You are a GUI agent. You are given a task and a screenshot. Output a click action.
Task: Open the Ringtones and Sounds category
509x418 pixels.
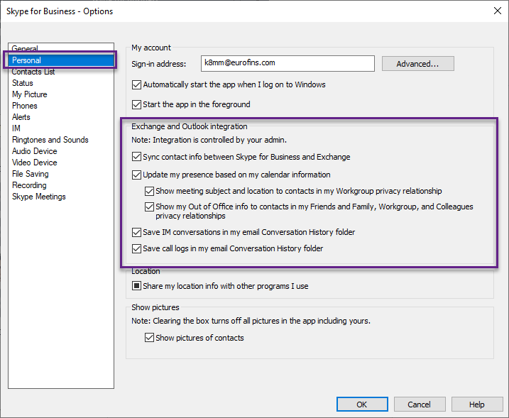click(50, 140)
